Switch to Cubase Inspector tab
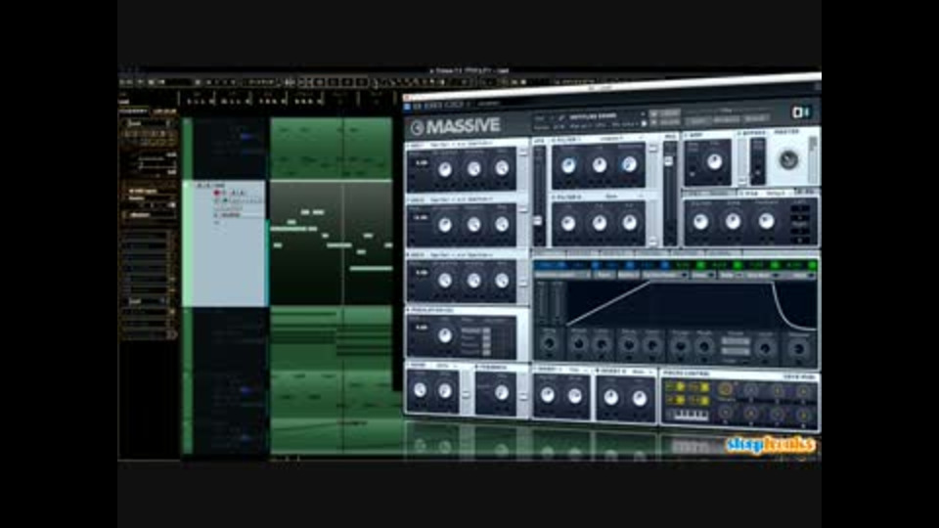 pos(133,111)
